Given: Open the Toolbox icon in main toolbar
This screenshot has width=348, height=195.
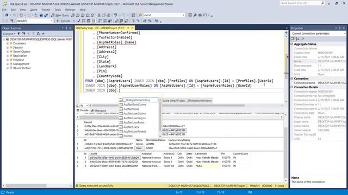Looking at the screenshot, I should tap(200, 15).
